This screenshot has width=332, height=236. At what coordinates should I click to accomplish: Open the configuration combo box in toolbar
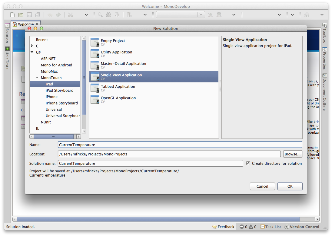[181, 14]
